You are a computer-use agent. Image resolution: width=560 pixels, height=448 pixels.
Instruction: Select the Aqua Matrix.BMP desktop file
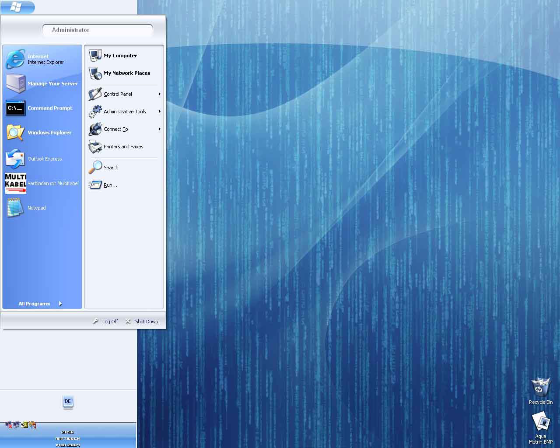point(541,428)
